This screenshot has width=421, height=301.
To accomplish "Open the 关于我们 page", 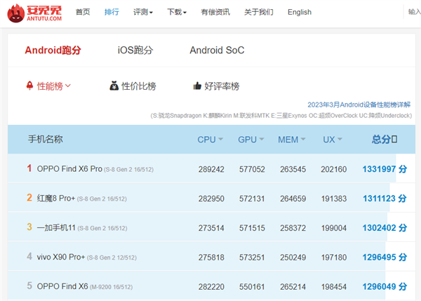I will click(258, 12).
